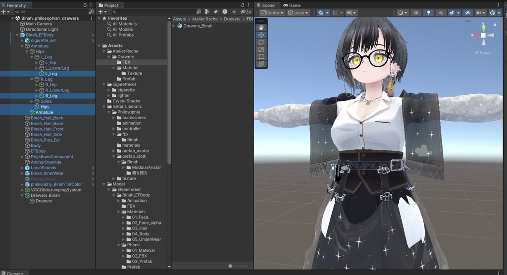Image resolution: width=507 pixels, height=275 pixels.
Task: Open Scene view panel options menu
Action: point(498,5)
